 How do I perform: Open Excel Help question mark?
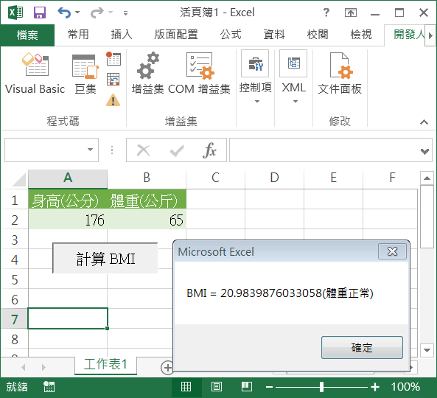[326, 13]
